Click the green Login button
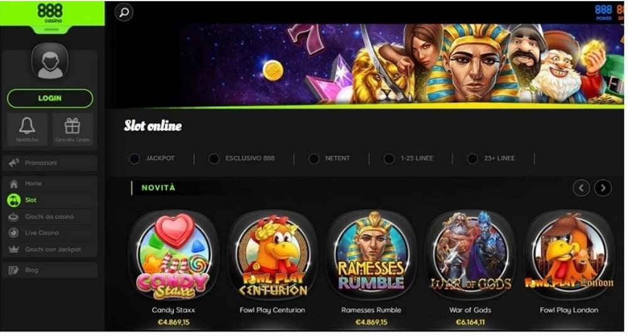The image size is (628, 336). pyautogui.click(x=50, y=98)
